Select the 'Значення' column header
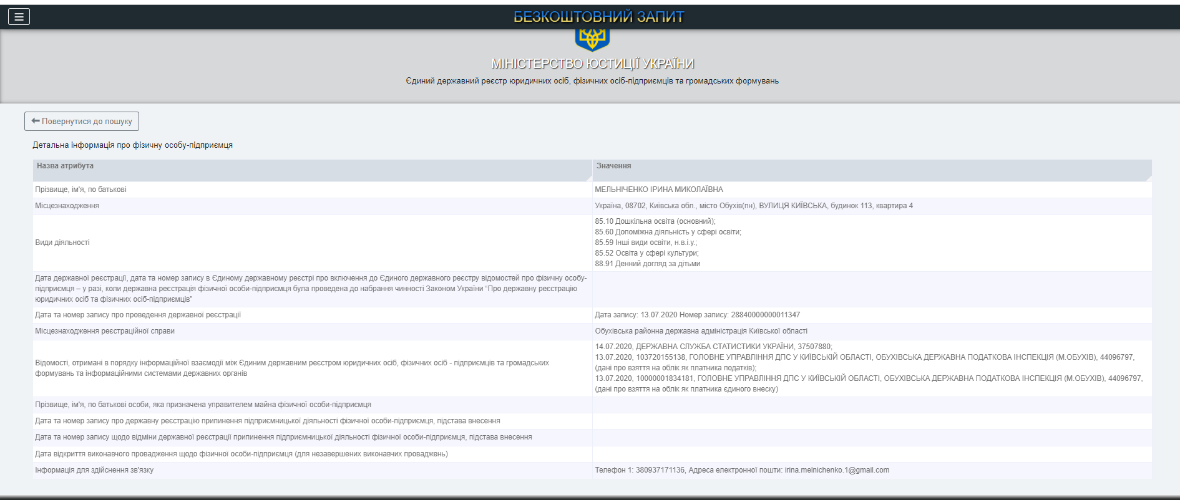Screen dimensions: 1180x500 coord(613,166)
